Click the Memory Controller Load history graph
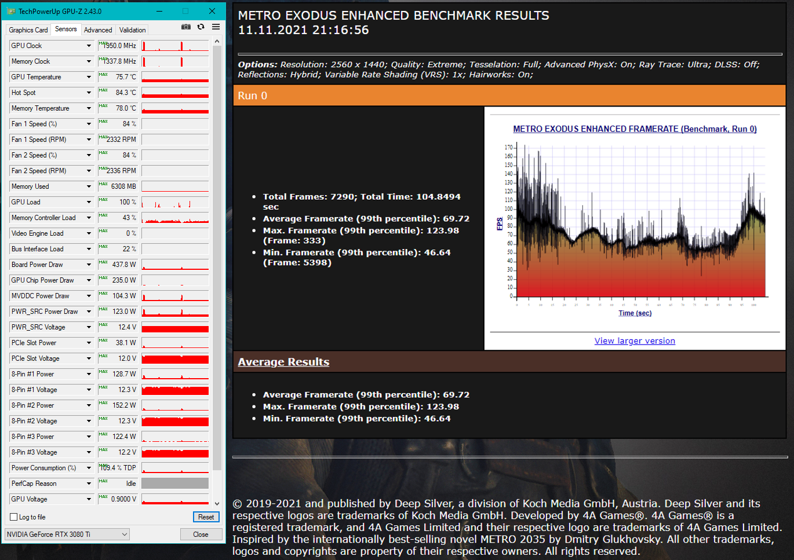794x560 pixels. (x=175, y=218)
